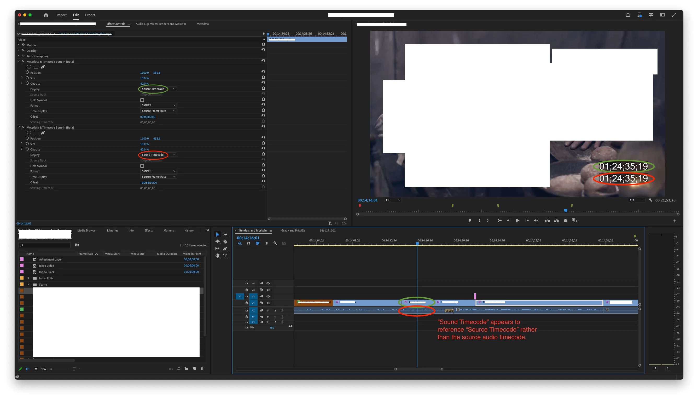Viewport: 698px width, 399px height.
Task: Click the trash icon in Project panel
Action: pyautogui.click(x=202, y=369)
